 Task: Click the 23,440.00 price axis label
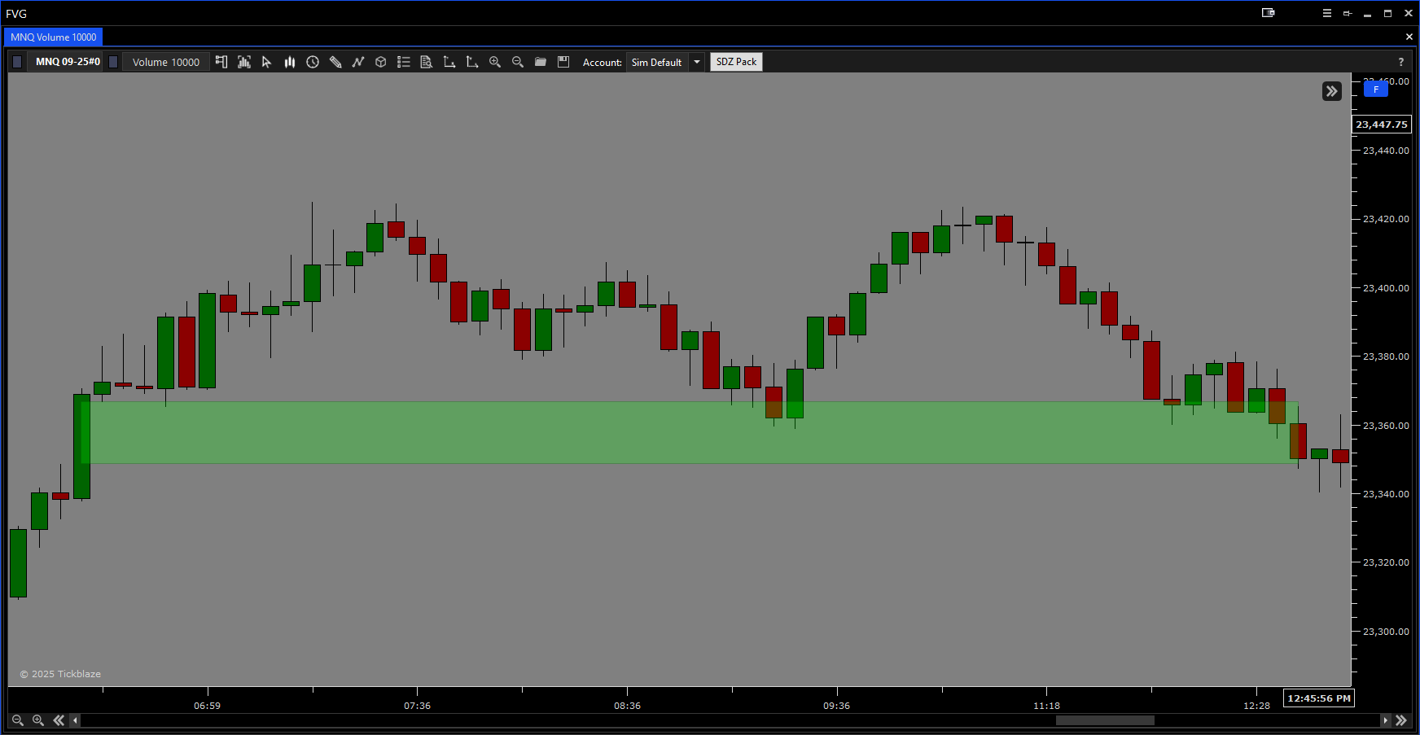[x=1386, y=151]
